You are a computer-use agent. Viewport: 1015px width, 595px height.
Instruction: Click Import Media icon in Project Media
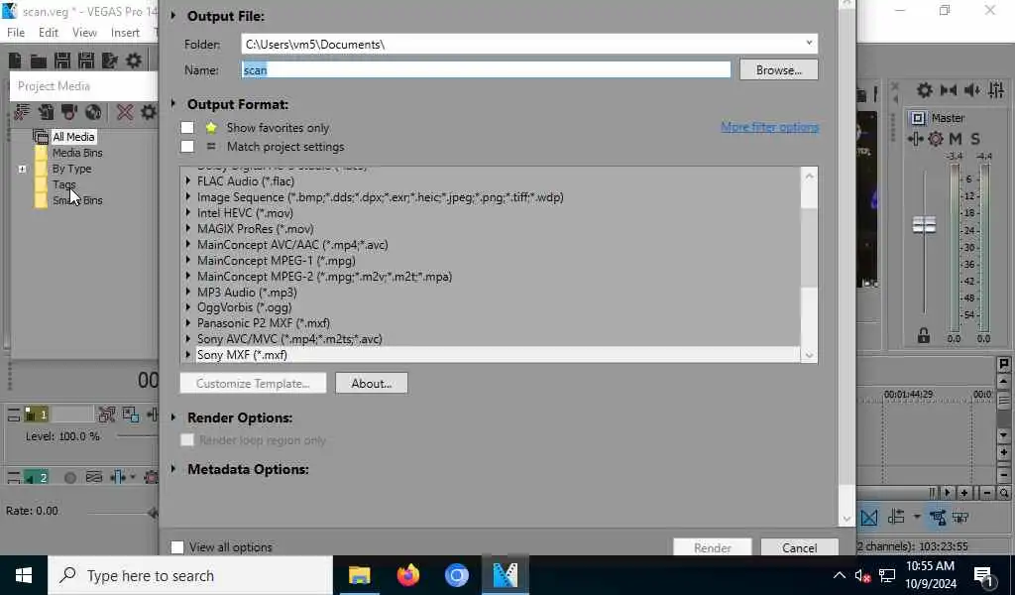click(46, 112)
